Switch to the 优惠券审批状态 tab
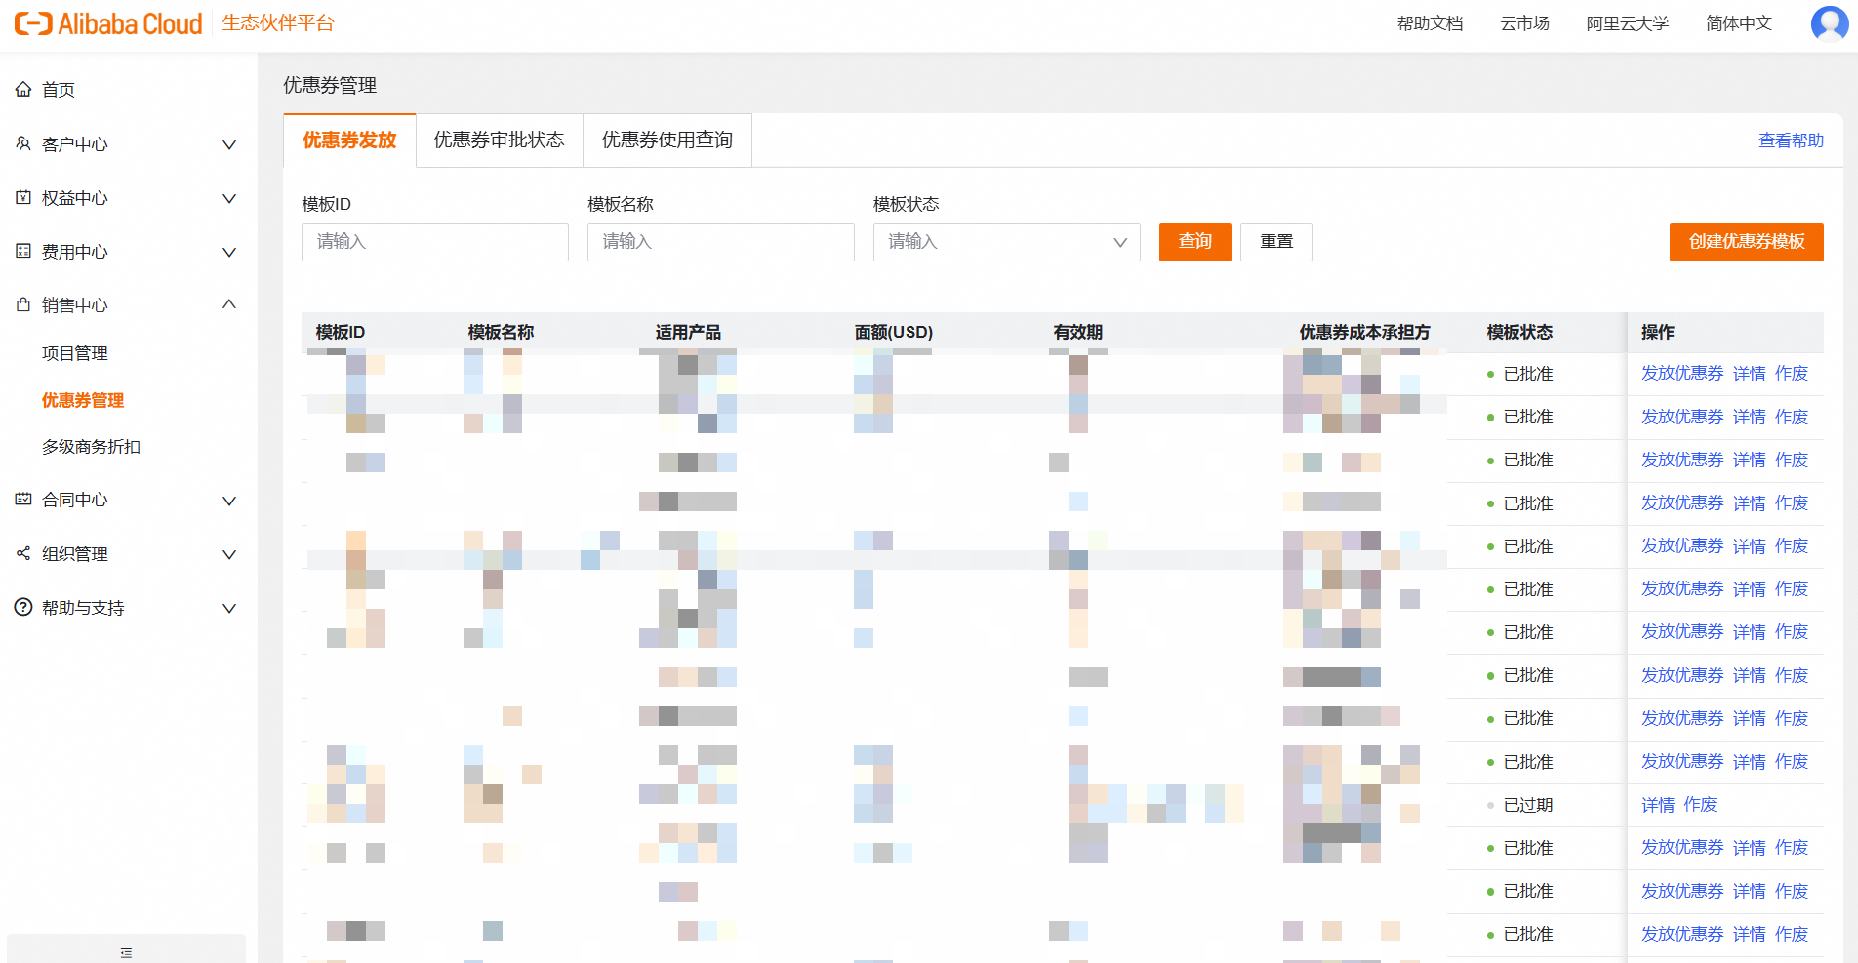This screenshot has height=963, width=1858. click(499, 140)
